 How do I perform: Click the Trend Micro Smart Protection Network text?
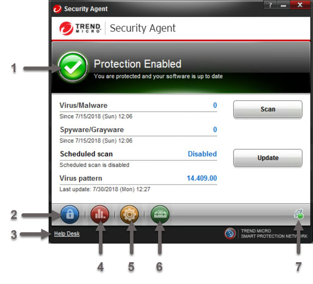274,234
